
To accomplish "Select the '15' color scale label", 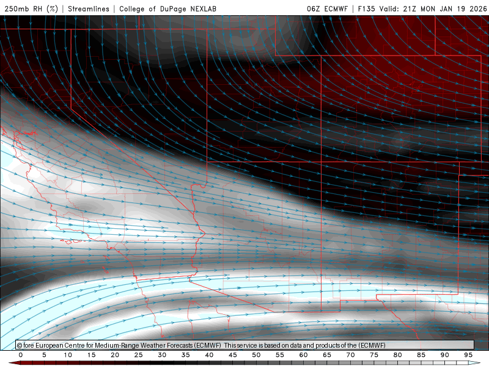I will pos(91,355).
